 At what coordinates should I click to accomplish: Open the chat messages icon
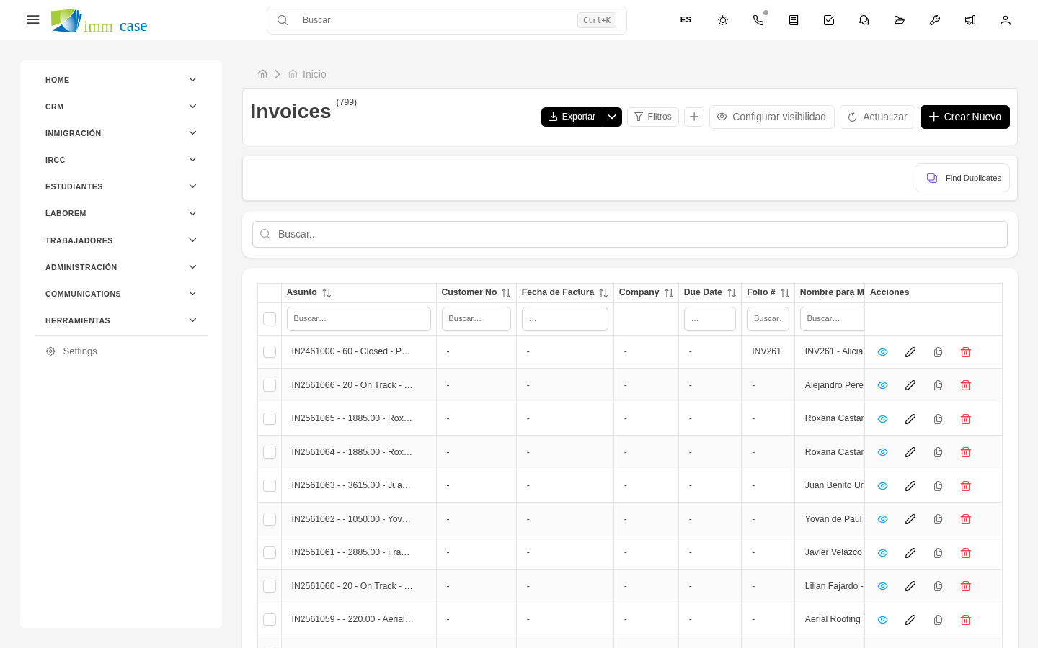tap(864, 20)
